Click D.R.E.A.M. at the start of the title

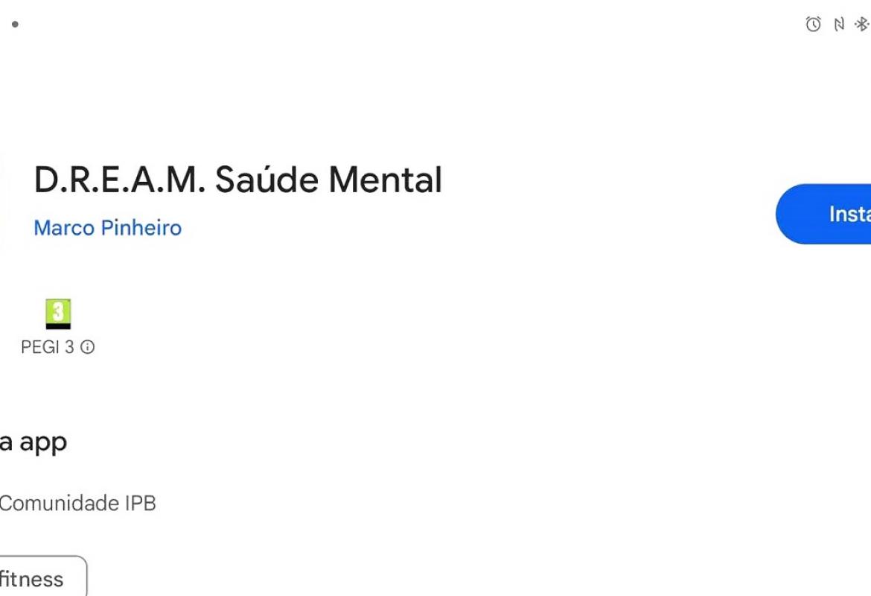tap(119, 180)
